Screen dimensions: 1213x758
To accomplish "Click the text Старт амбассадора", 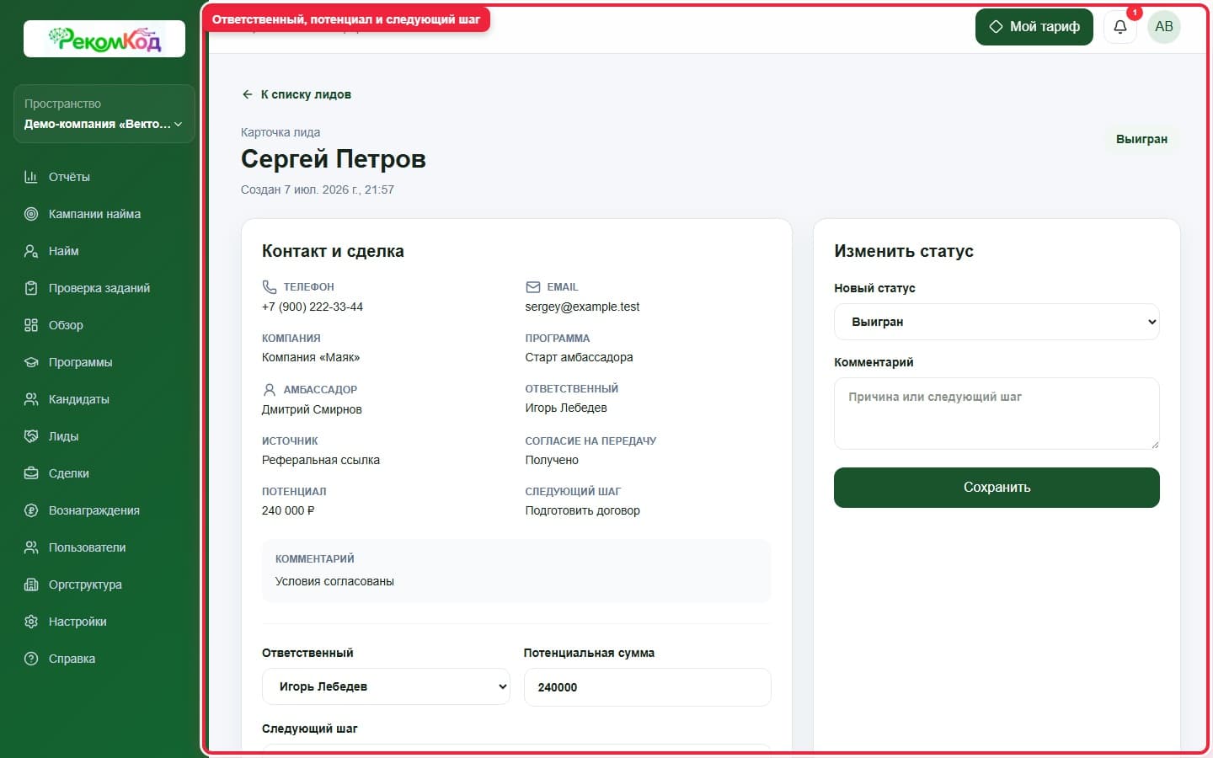I will click(x=579, y=357).
